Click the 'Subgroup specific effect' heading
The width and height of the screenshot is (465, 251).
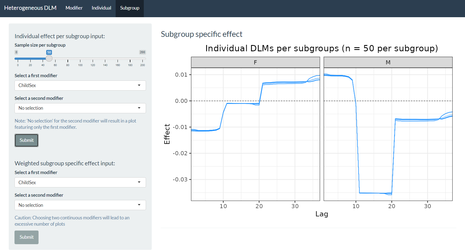coord(201,34)
